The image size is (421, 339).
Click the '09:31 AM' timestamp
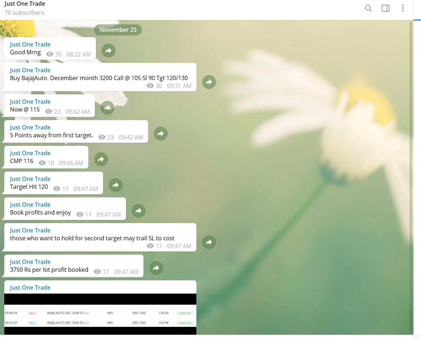[179, 86]
